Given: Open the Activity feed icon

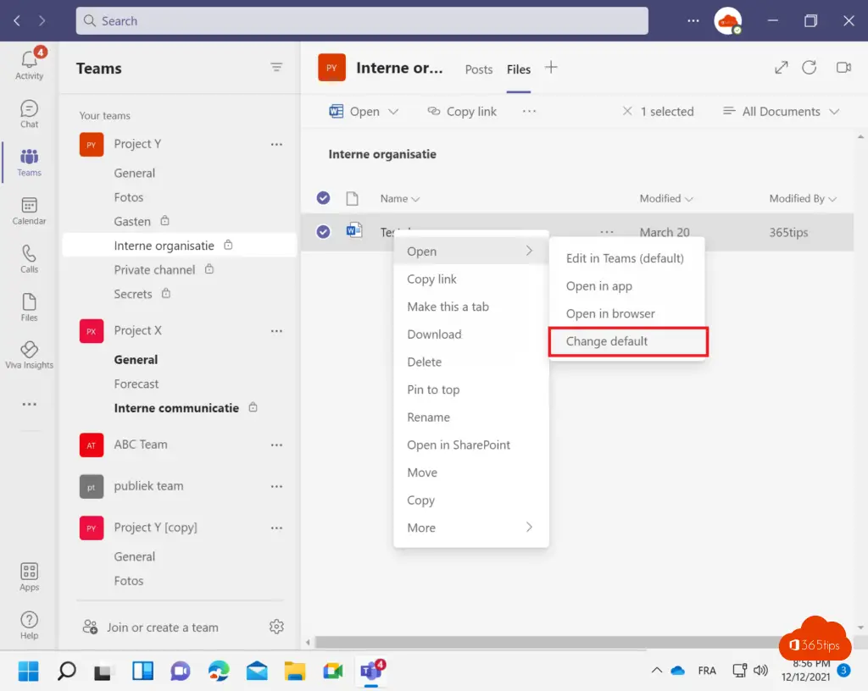Looking at the screenshot, I should coord(29,64).
